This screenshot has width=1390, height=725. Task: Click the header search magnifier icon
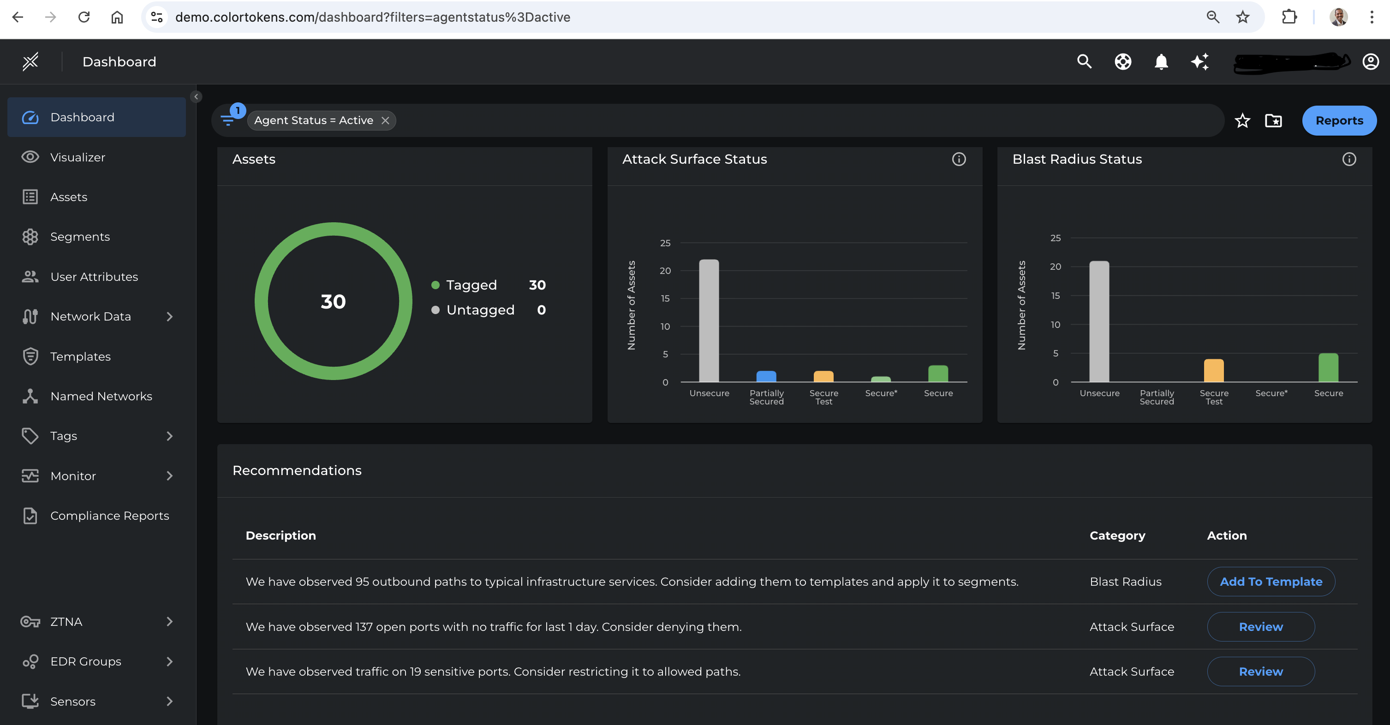1084,61
